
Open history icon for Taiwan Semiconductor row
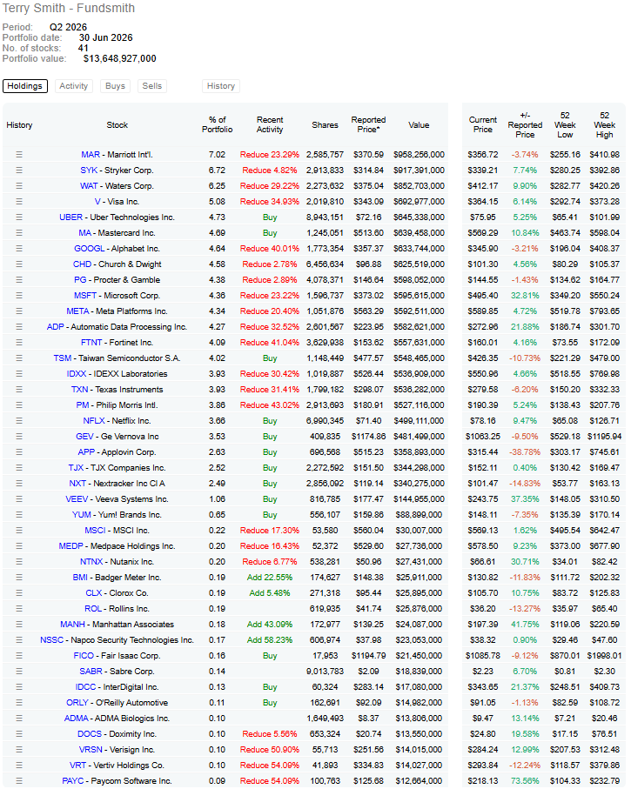[x=19, y=358]
